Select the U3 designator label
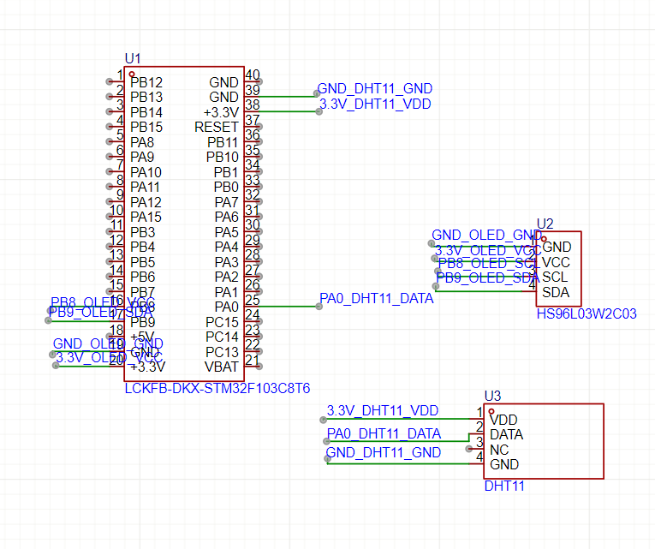 coord(492,396)
